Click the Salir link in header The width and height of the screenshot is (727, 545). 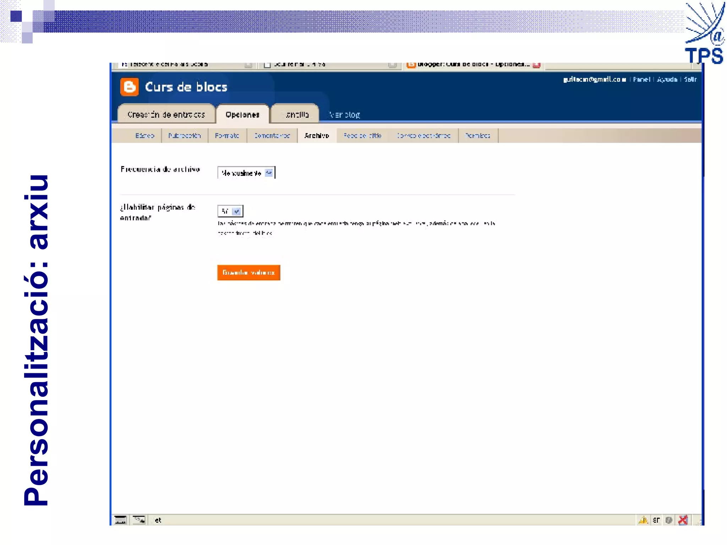[690, 79]
